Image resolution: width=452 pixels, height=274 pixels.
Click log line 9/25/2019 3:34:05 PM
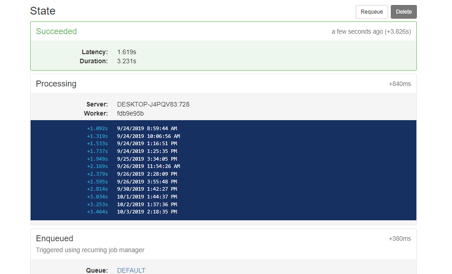147,159
